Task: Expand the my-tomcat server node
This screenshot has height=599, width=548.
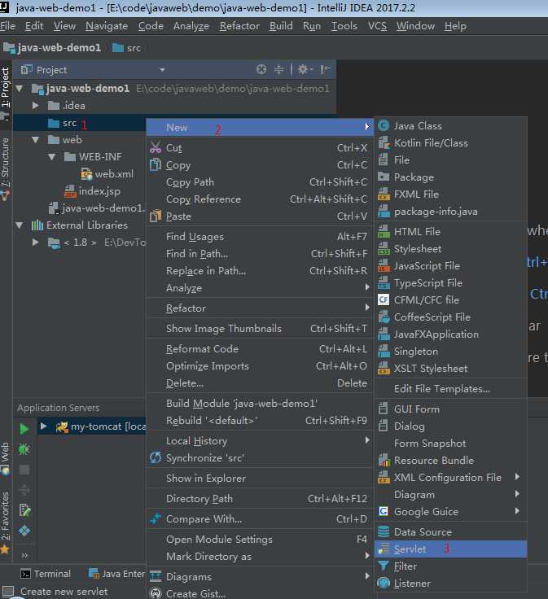Action: click(44, 426)
